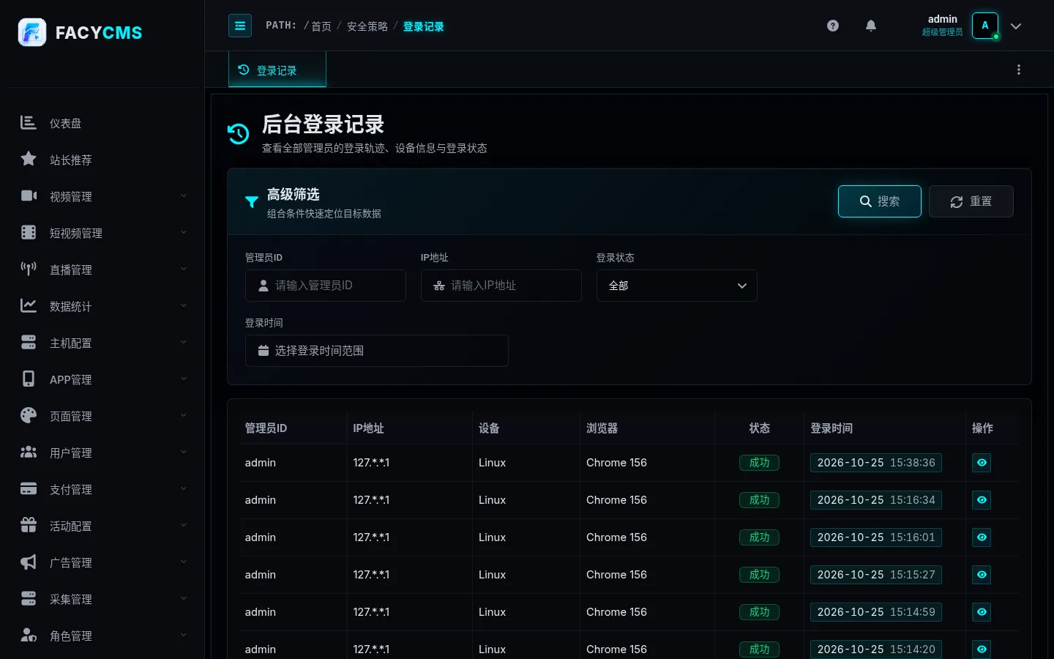Image resolution: width=1054 pixels, height=659 pixels.
Task: Click the APP管理 mobile icon
Action: point(29,379)
